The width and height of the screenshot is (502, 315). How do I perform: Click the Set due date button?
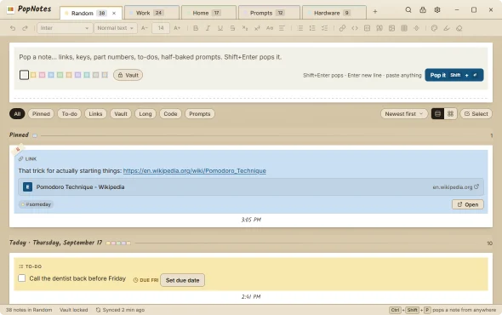tap(182, 280)
